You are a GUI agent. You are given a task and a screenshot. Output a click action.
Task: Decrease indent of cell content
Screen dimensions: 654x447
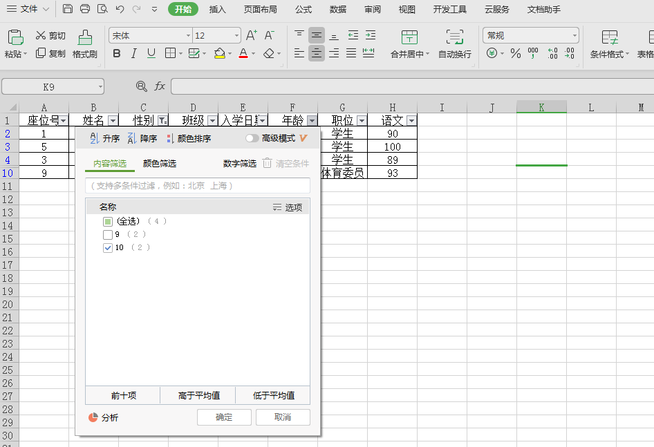click(353, 35)
